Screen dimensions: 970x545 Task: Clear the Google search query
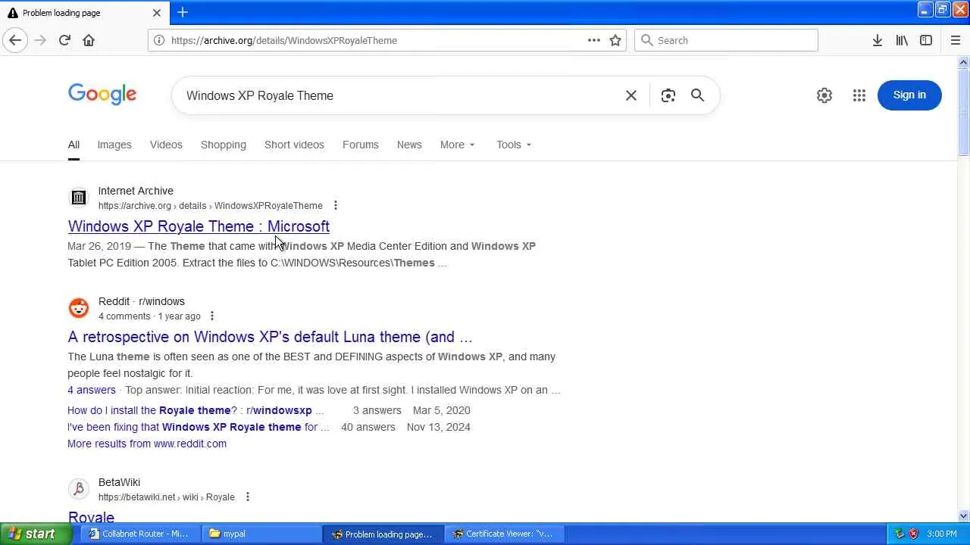pyautogui.click(x=631, y=95)
